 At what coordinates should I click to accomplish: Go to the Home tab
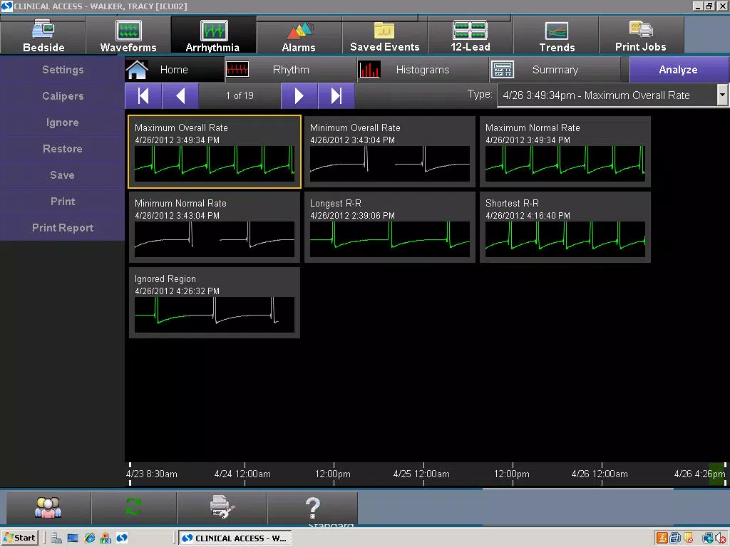click(x=174, y=70)
